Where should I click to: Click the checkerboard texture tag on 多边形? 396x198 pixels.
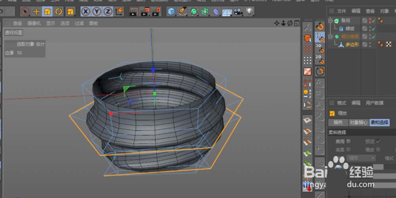(389, 44)
